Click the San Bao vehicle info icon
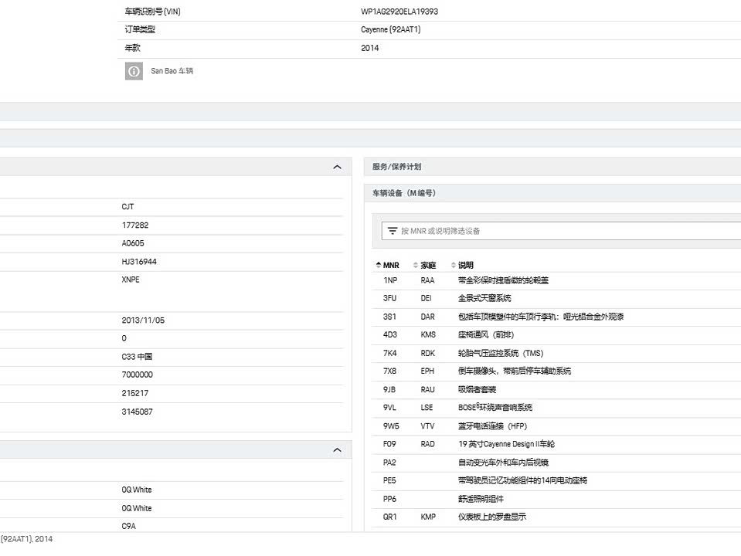Viewport: 741px width, 556px height. tap(134, 71)
